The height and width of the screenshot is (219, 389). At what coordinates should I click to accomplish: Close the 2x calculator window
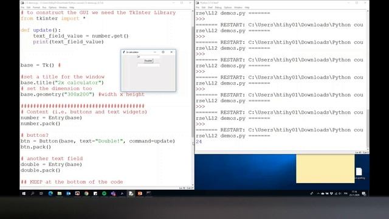pos(171,52)
